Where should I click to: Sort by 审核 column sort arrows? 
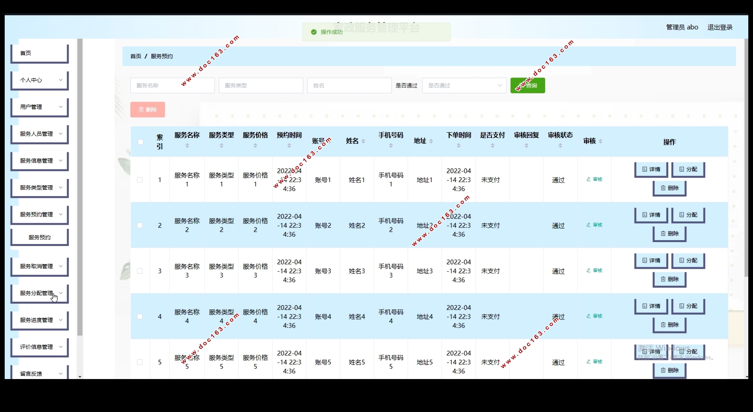click(x=601, y=141)
